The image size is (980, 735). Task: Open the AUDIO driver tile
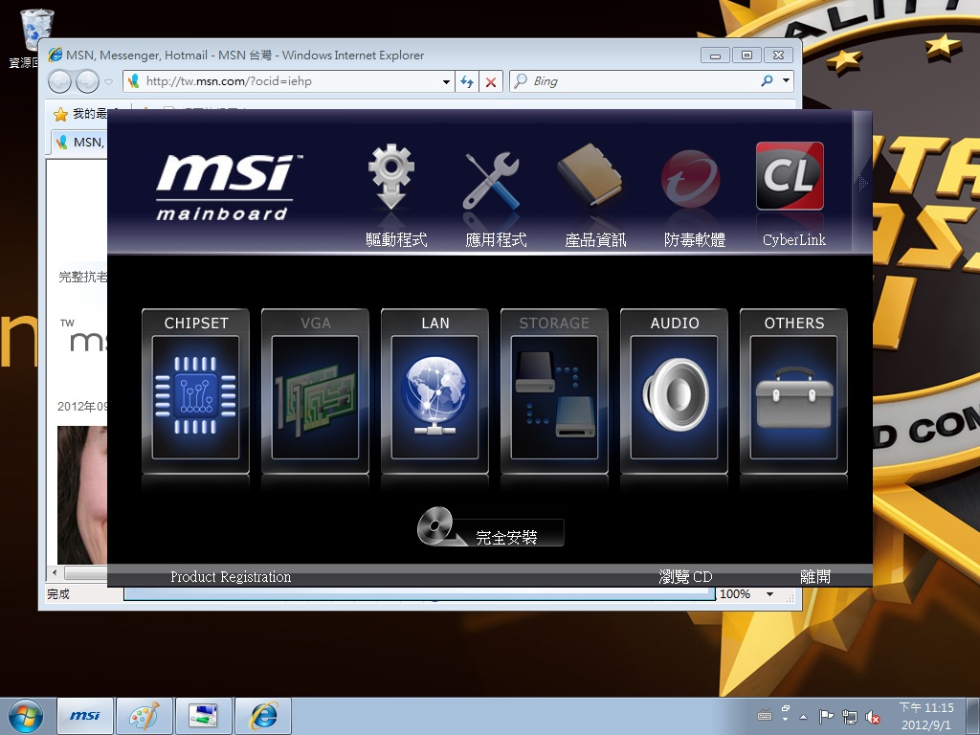[674, 390]
